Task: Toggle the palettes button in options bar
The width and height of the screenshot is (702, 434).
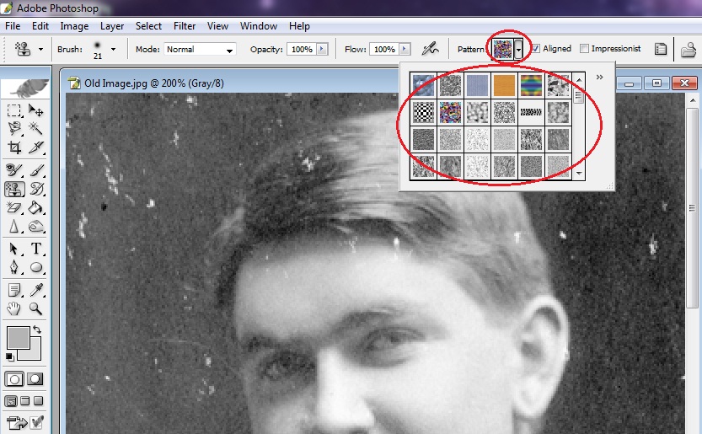Action: (x=661, y=49)
